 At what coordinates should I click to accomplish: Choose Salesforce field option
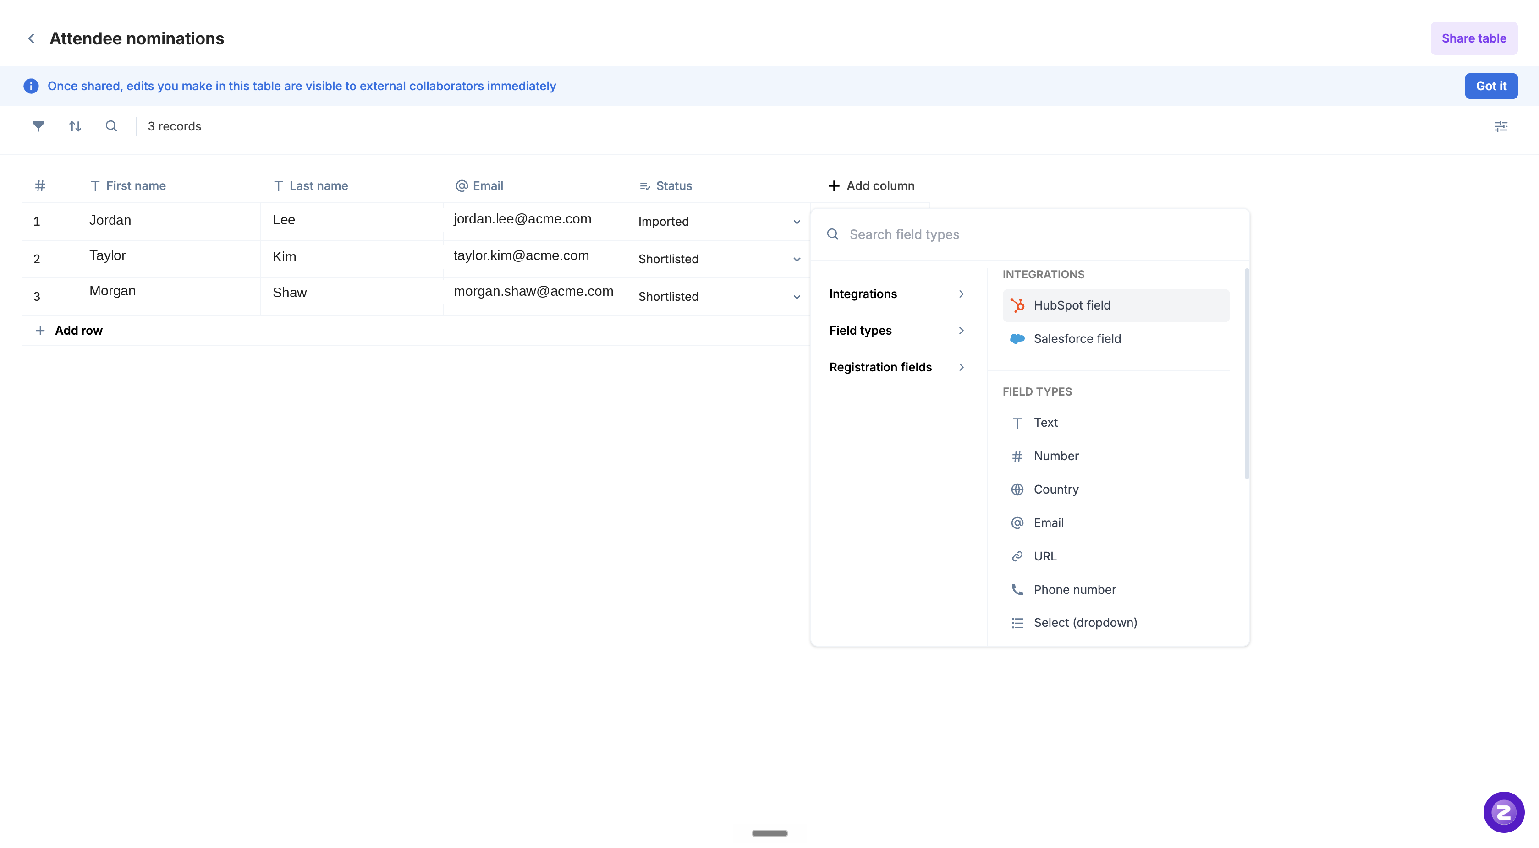[1116, 338]
